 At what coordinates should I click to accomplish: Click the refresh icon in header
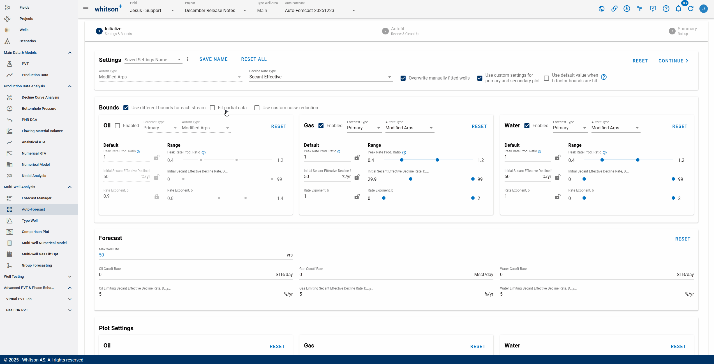click(691, 9)
